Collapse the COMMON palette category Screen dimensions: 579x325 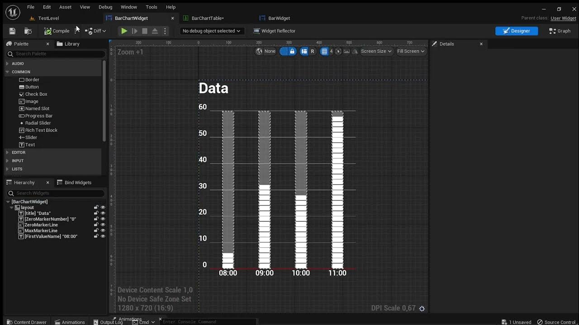pos(7,72)
